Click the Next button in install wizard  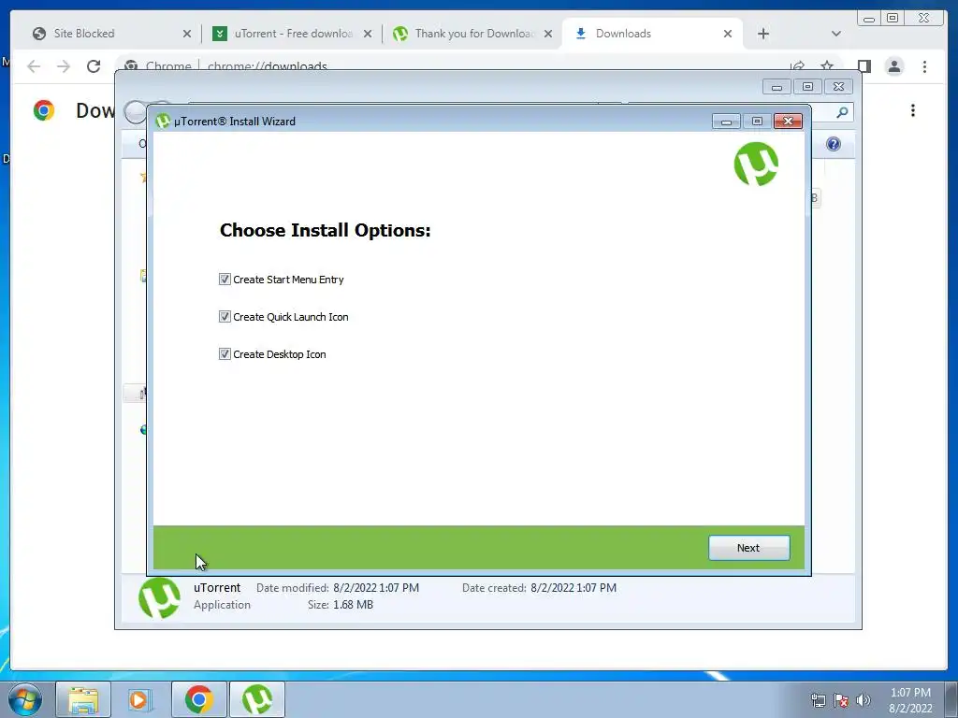point(749,548)
